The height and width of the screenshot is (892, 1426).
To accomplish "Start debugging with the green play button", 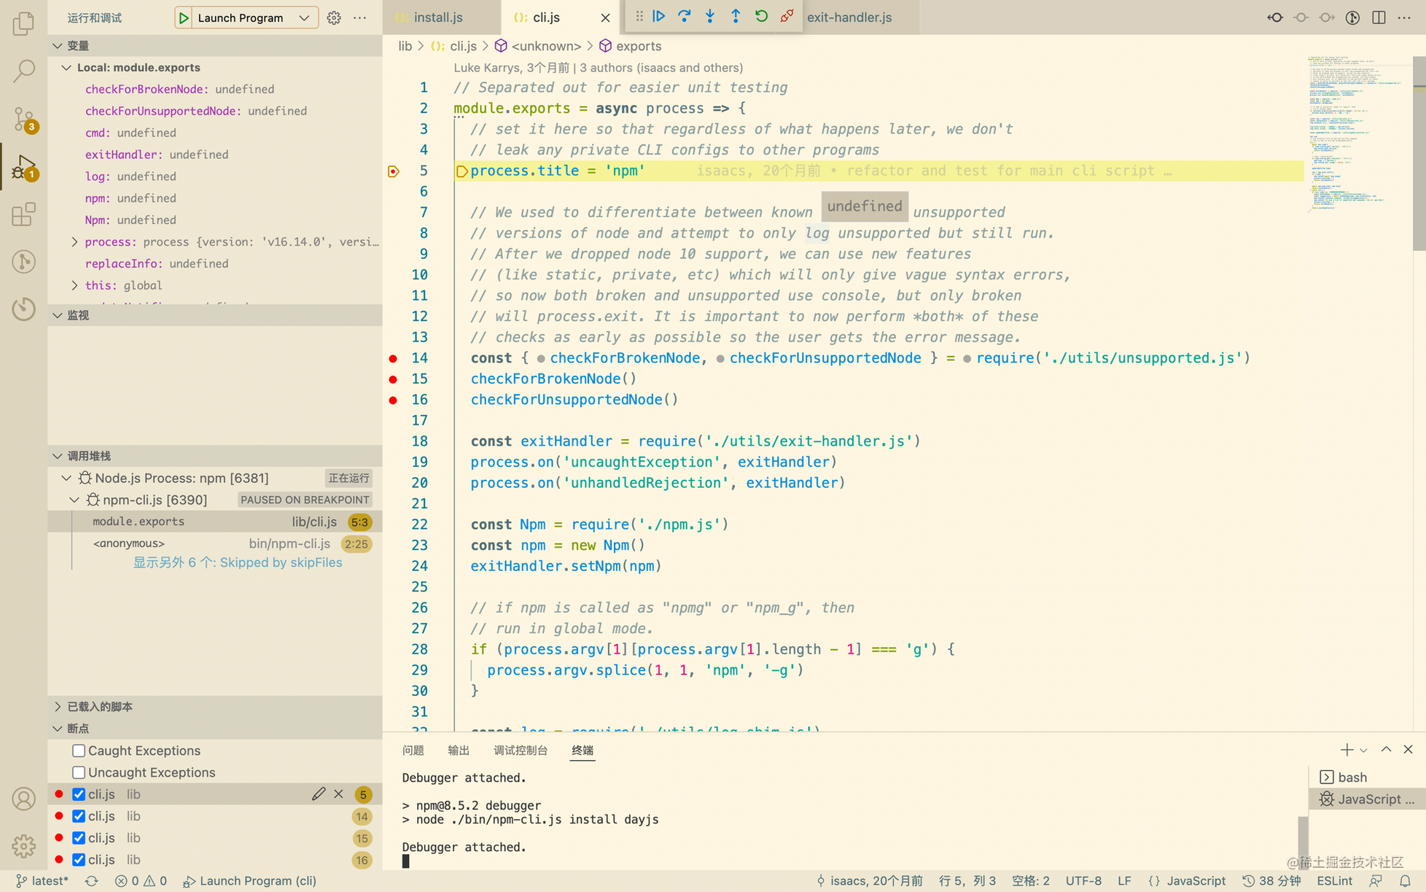I will (184, 18).
